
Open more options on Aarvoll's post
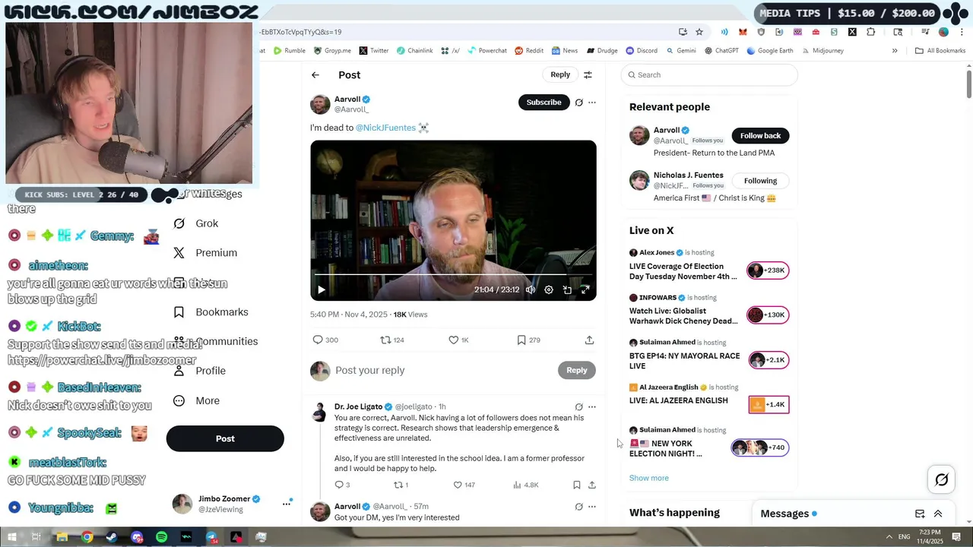tap(592, 103)
